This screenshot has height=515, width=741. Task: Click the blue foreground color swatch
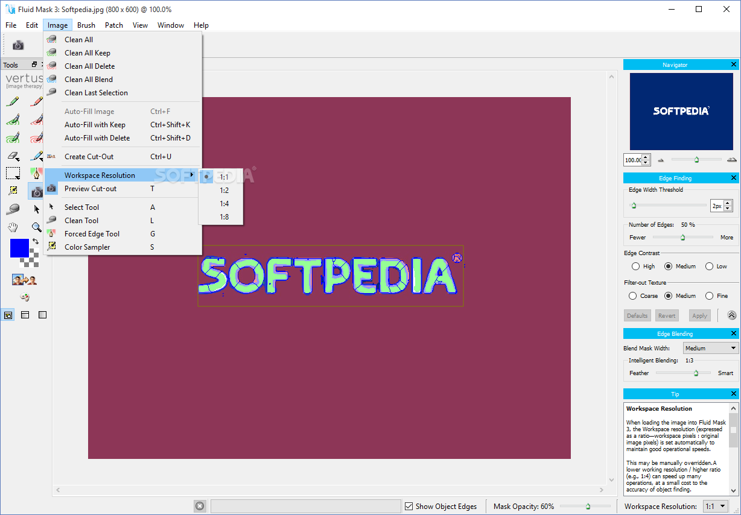19,248
